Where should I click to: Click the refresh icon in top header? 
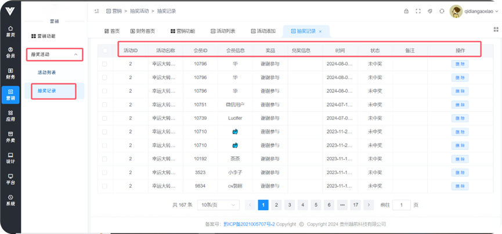pos(442,11)
